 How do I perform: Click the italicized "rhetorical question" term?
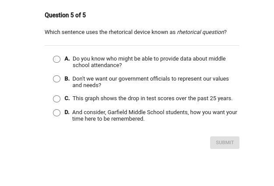click(x=200, y=32)
